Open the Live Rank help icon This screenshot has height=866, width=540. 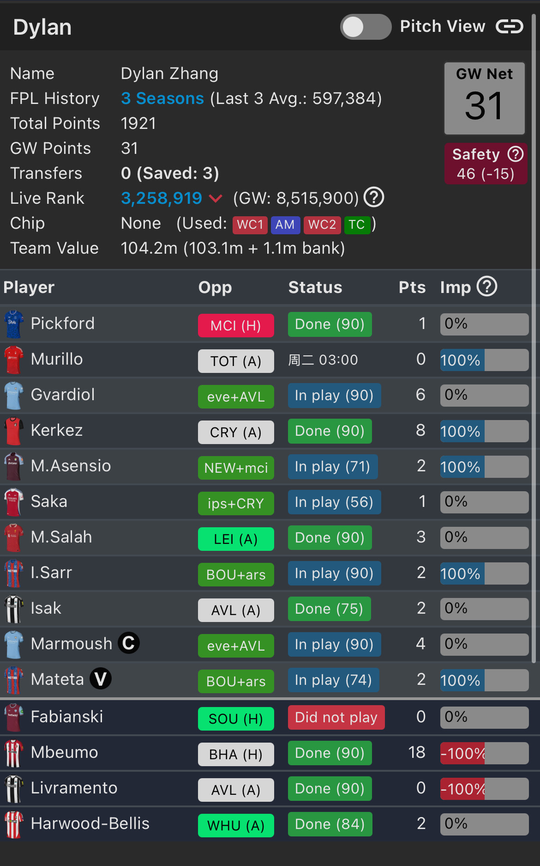[x=374, y=198]
